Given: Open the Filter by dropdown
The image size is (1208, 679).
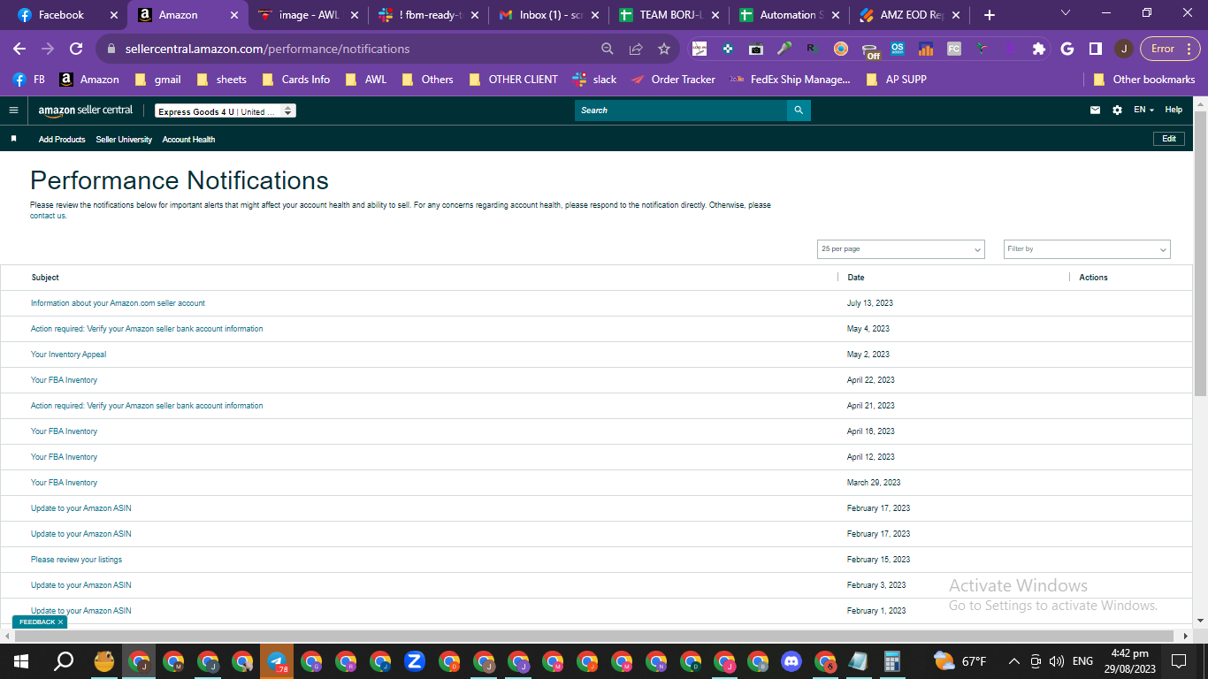Looking at the screenshot, I should click(1087, 249).
